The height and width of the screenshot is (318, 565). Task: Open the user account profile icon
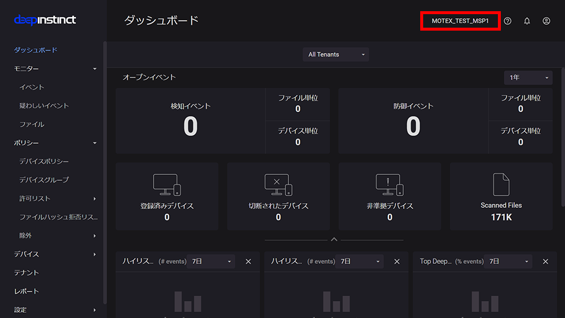tap(546, 21)
